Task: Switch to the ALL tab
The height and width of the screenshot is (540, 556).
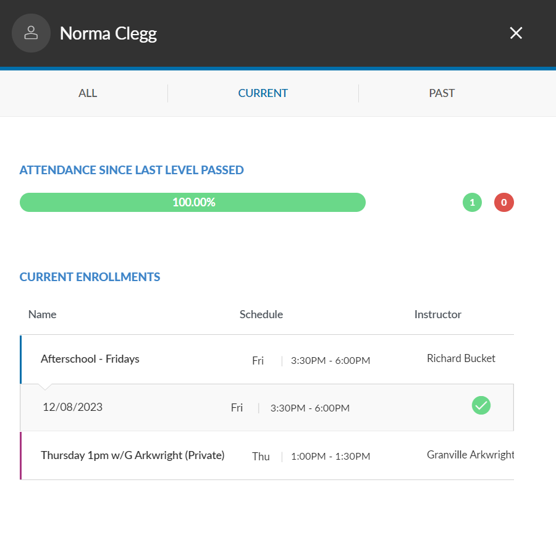Action: pyautogui.click(x=88, y=93)
